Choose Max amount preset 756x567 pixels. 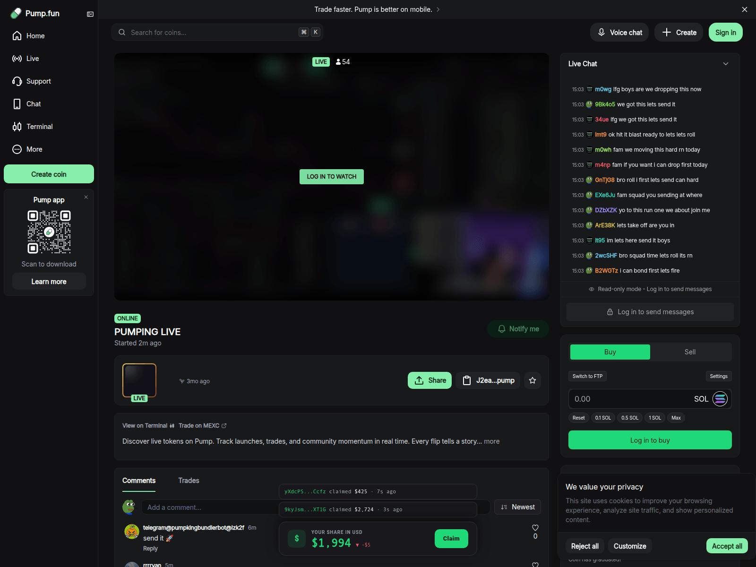[x=676, y=418]
